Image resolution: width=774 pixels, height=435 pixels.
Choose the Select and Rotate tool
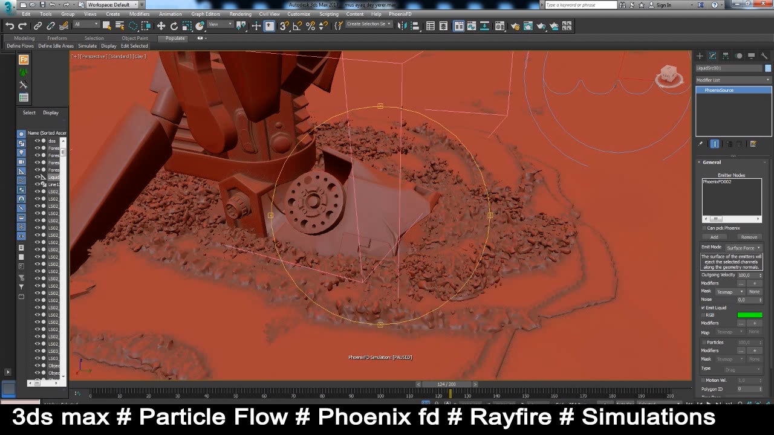pyautogui.click(x=174, y=26)
